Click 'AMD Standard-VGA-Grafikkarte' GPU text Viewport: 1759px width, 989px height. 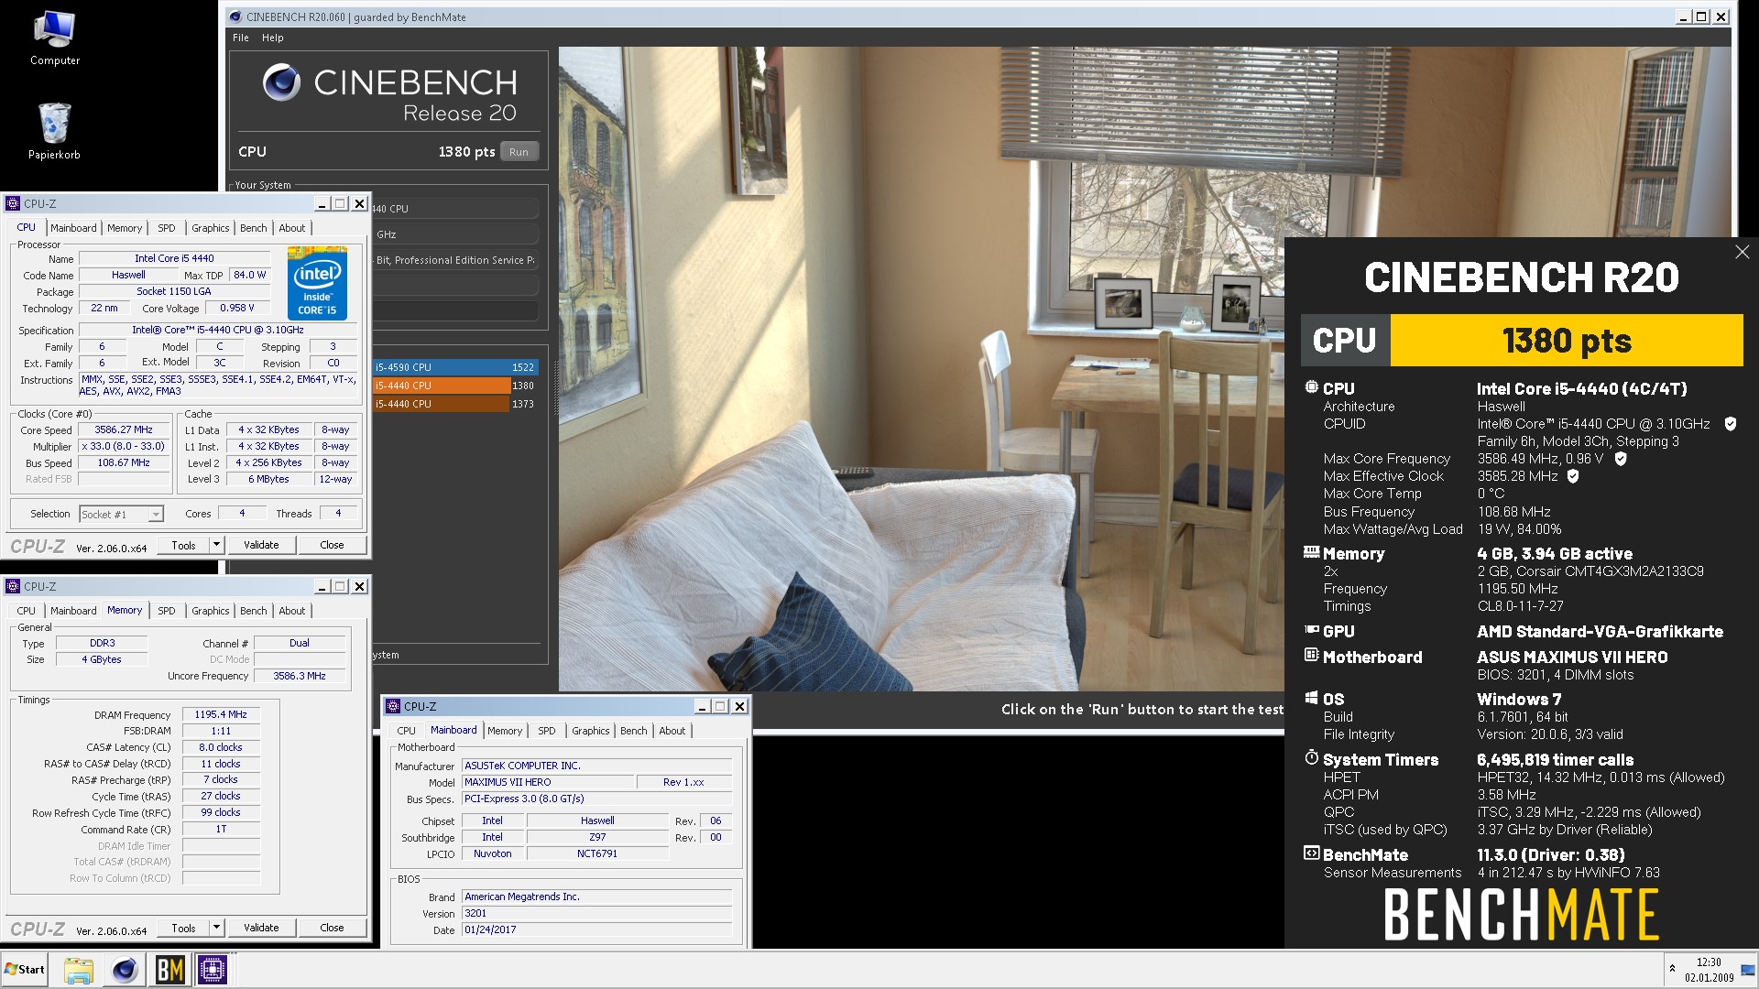(x=1600, y=631)
